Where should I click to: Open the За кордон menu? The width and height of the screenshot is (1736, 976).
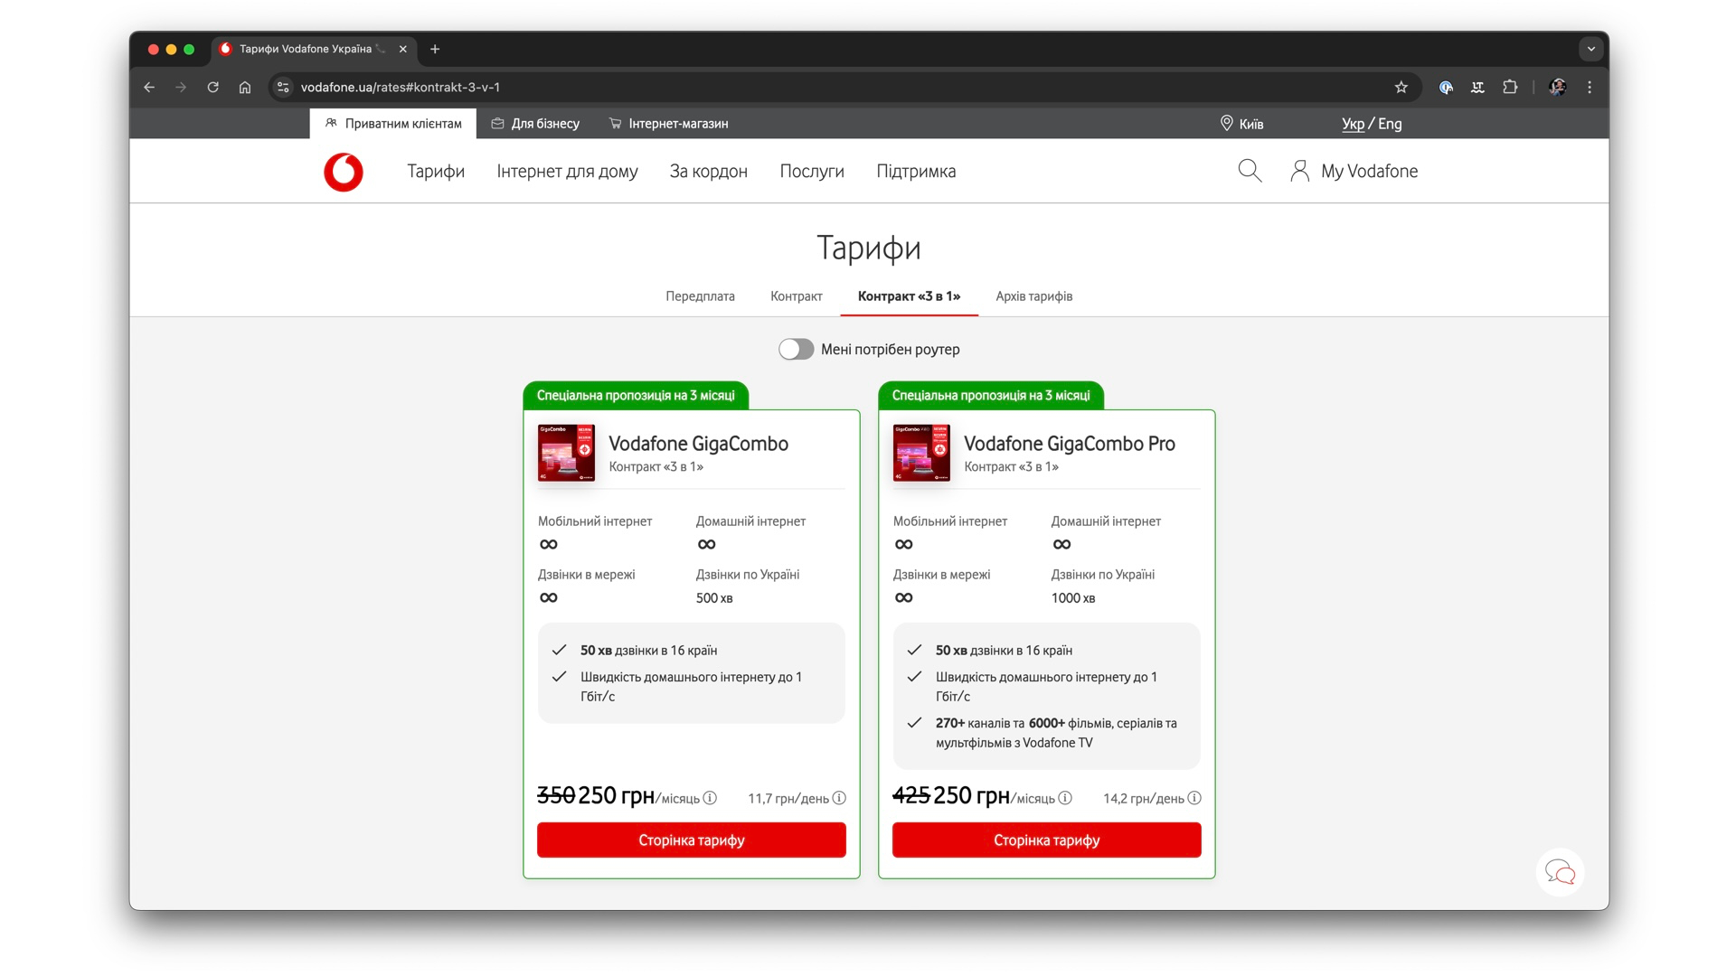[x=709, y=171]
